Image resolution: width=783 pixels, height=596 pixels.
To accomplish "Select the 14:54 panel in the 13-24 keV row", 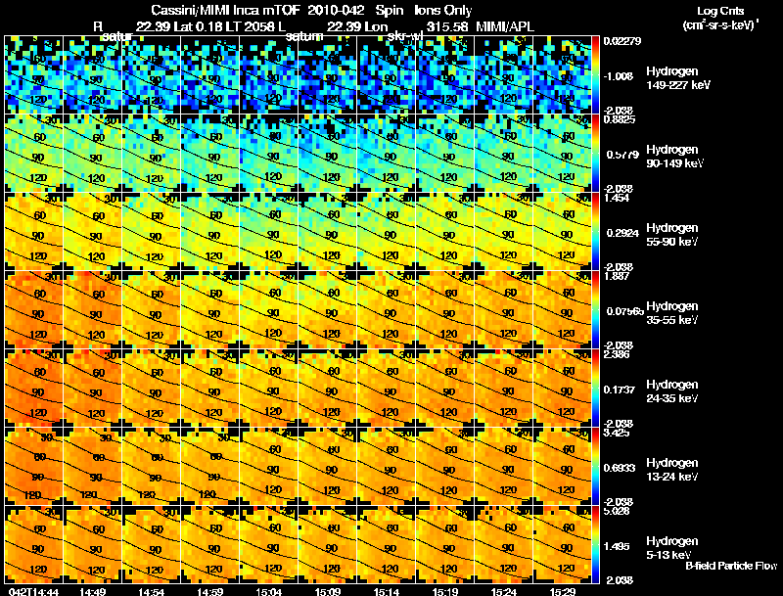I will [x=152, y=467].
